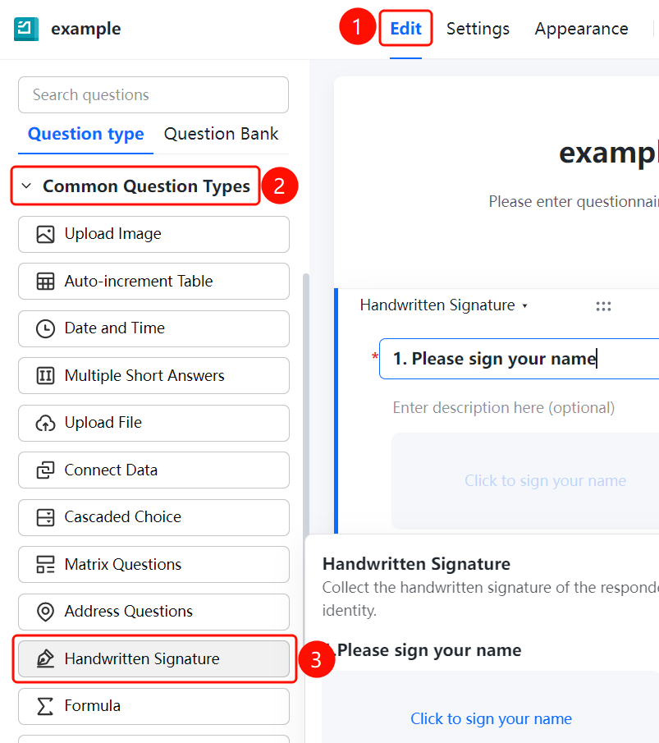This screenshot has width=659, height=743.
Task: Click the Handwritten Signature pen icon
Action: tap(45, 658)
